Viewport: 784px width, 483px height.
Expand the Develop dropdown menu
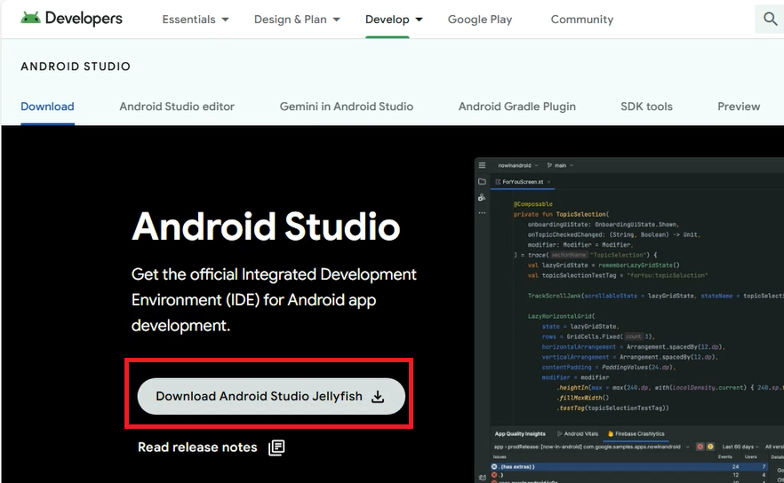coord(394,20)
